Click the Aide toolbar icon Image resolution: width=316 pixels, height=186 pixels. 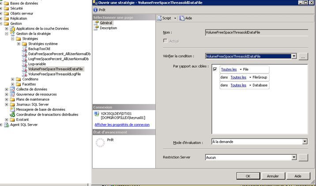[182, 18]
